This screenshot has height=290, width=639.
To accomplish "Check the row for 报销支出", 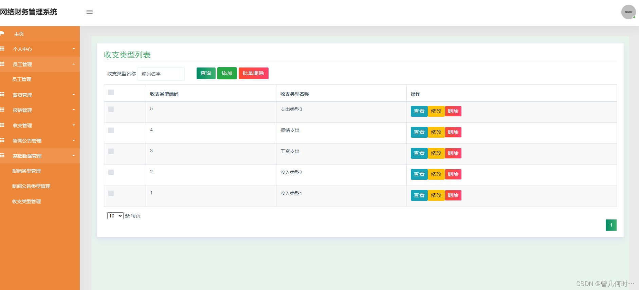I will click(111, 130).
